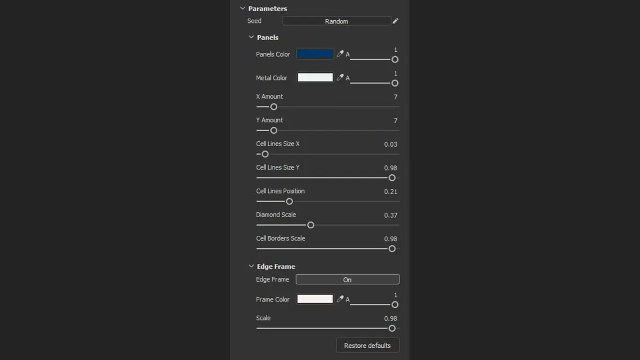Collapse the Parameters section
Screen dimensions: 640x360
243,9
